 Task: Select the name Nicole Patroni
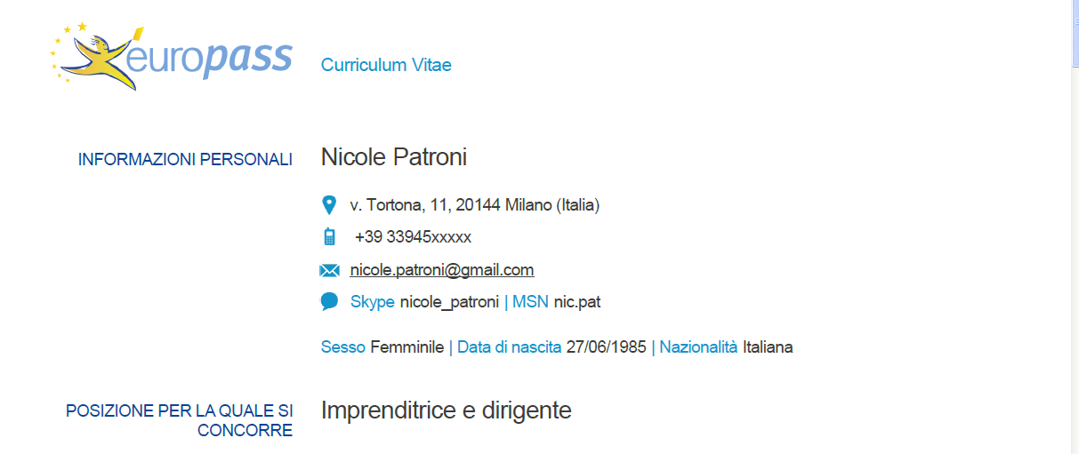coord(394,157)
